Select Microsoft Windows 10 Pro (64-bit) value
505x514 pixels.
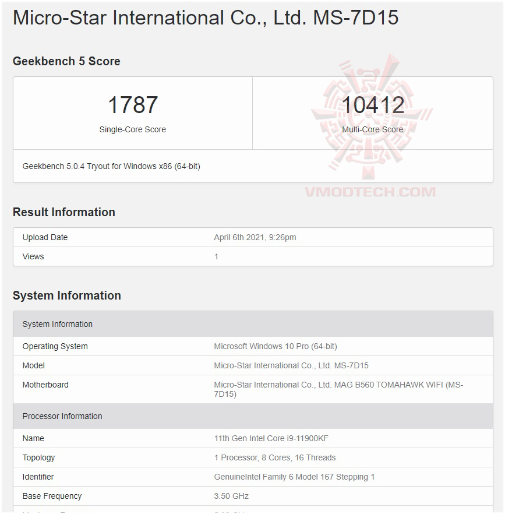click(x=276, y=346)
